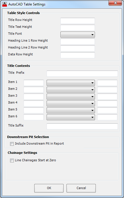Open the Item 4 dropdown list

[x=71, y=103]
